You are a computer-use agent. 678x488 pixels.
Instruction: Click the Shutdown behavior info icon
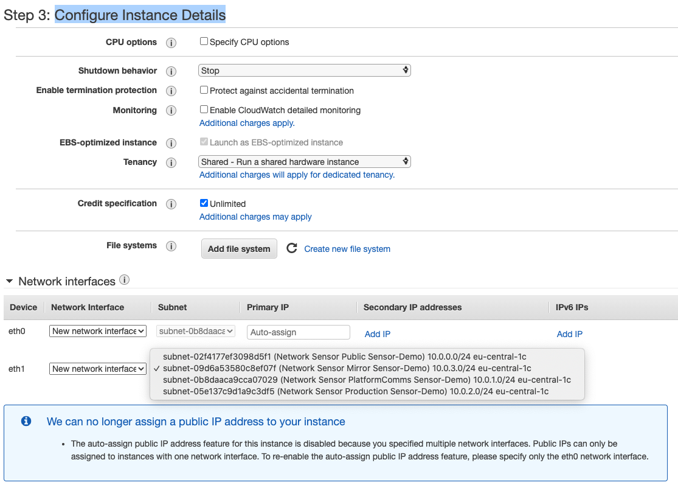[x=171, y=71]
